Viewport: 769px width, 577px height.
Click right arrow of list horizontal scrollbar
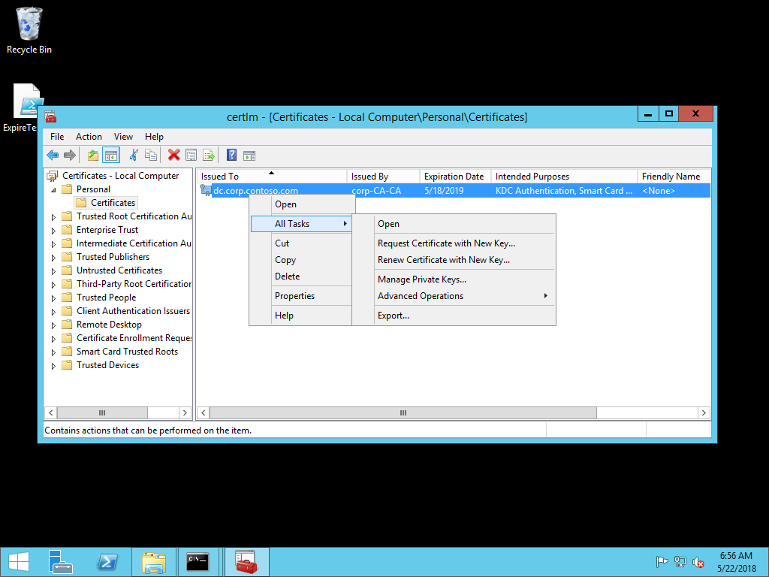click(704, 413)
